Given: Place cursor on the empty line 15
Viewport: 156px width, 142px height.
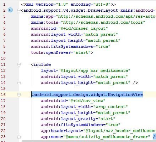Looking at the screenshot, I should [x=83, y=89].
